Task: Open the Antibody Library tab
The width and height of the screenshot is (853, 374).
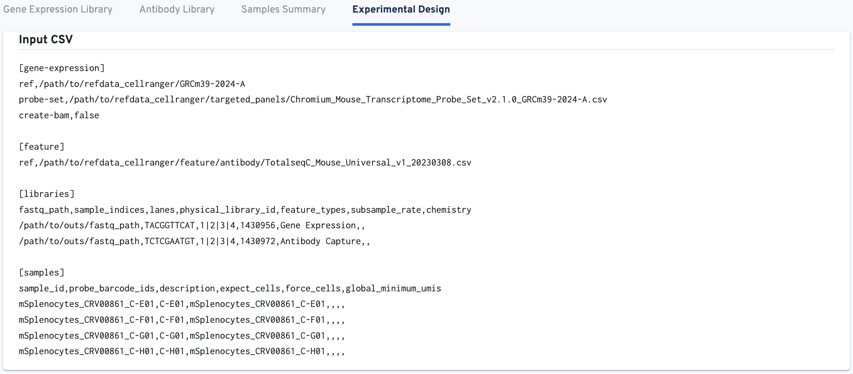Action: point(177,9)
